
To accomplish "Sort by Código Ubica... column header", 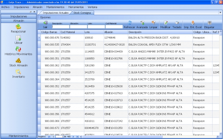I will pos(203,32).
